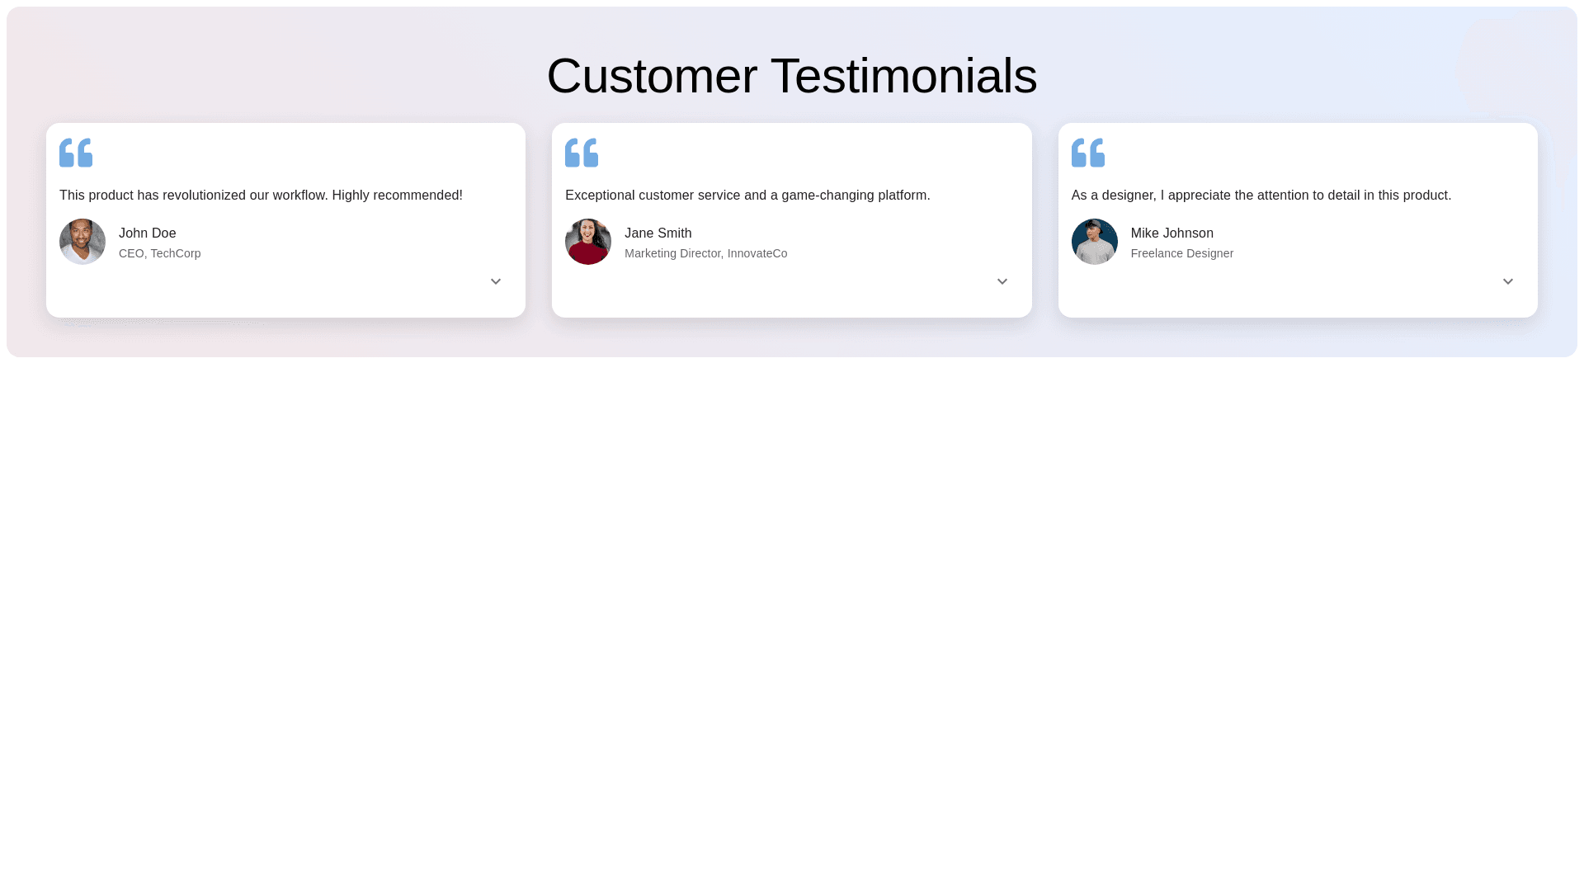Click the Marketing Director, InnovateCo subtitle
Image resolution: width=1584 pixels, height=891 pixels.
point(705,253)
